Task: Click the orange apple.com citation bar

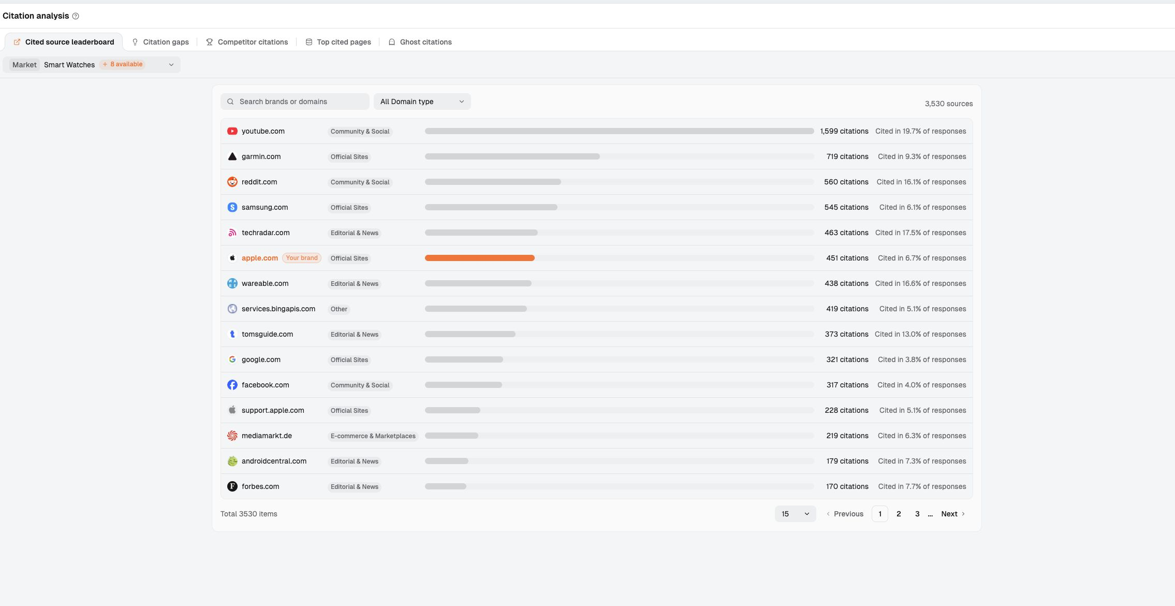Action: click(480, 258)
